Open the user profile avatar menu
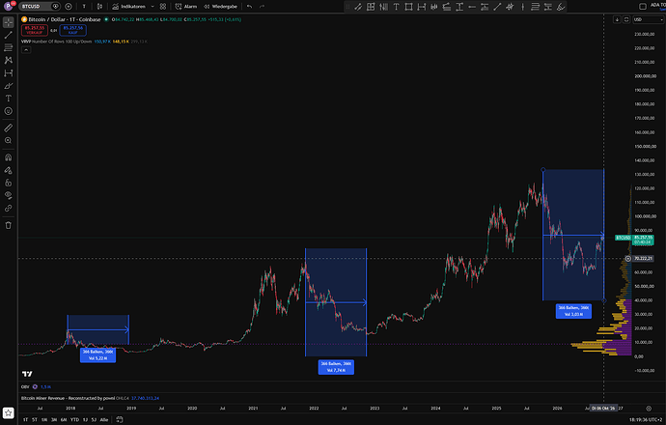Viewport: 666px width, 425px height. tap(9, 6)
